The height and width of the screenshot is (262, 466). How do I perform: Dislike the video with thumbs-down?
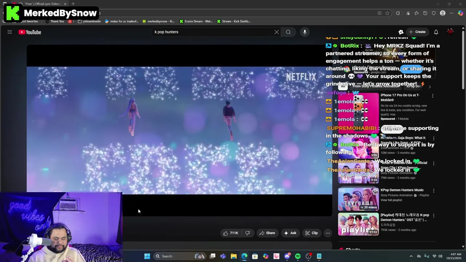point(248,233)
